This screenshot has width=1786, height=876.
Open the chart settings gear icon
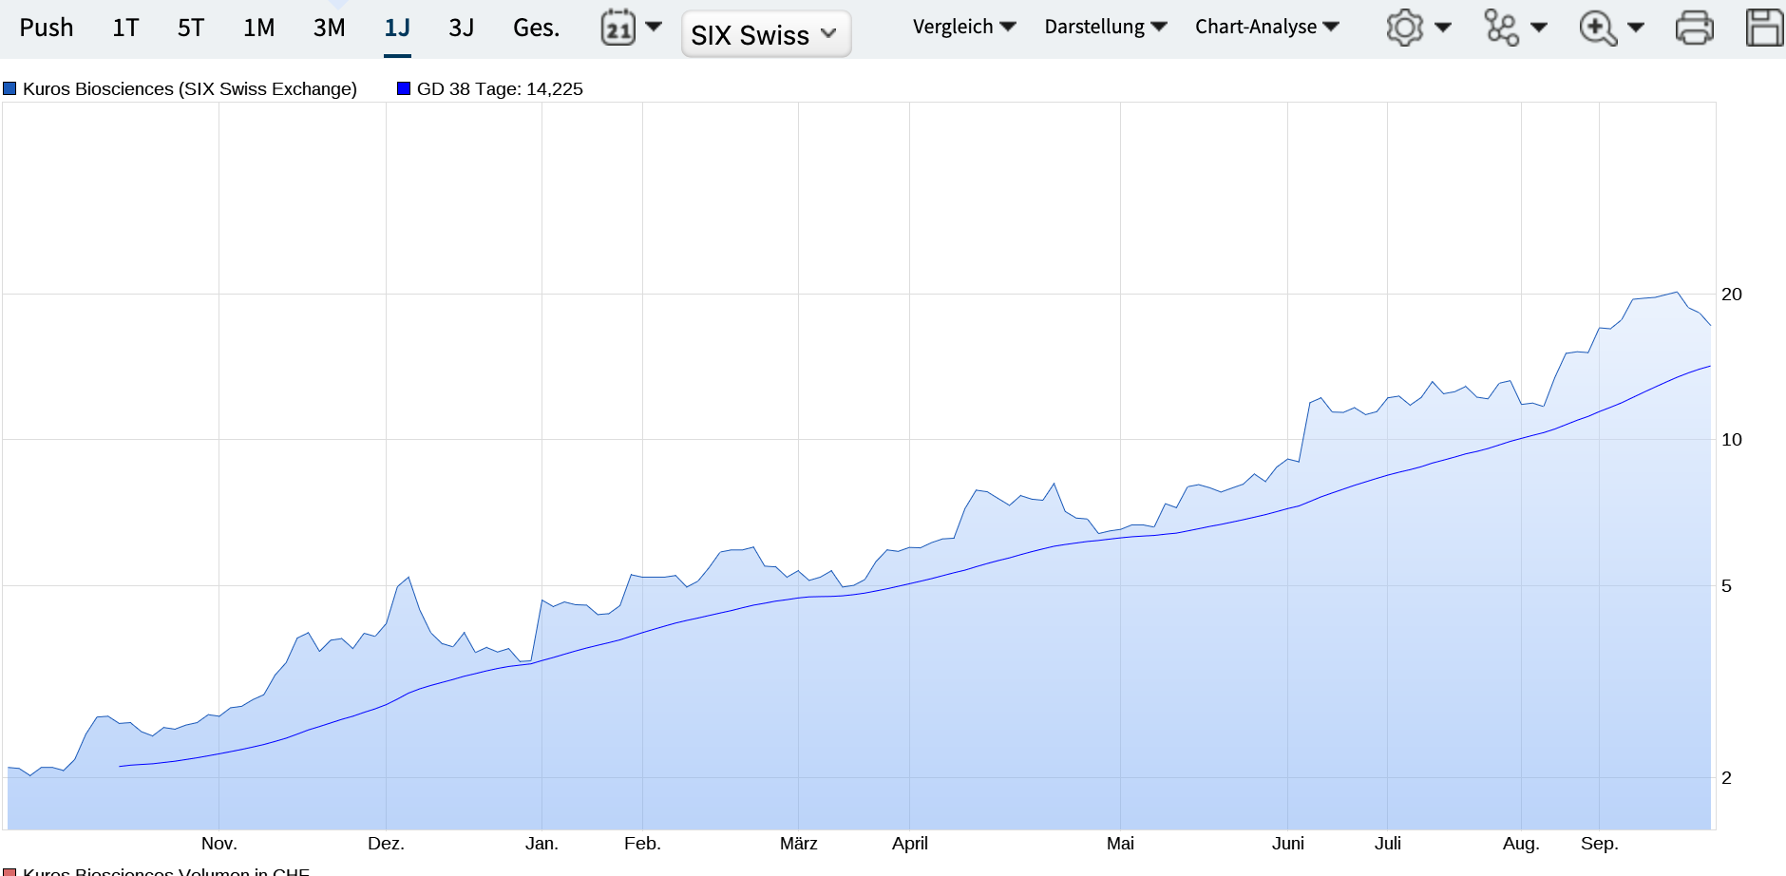coord(1404,28)
